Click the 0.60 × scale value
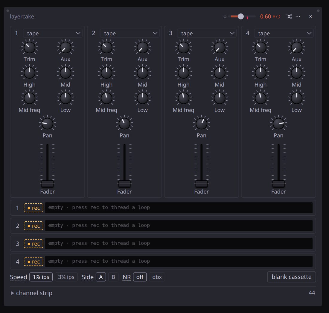Viewport: 329px width, 313px height. coord(268,16)
